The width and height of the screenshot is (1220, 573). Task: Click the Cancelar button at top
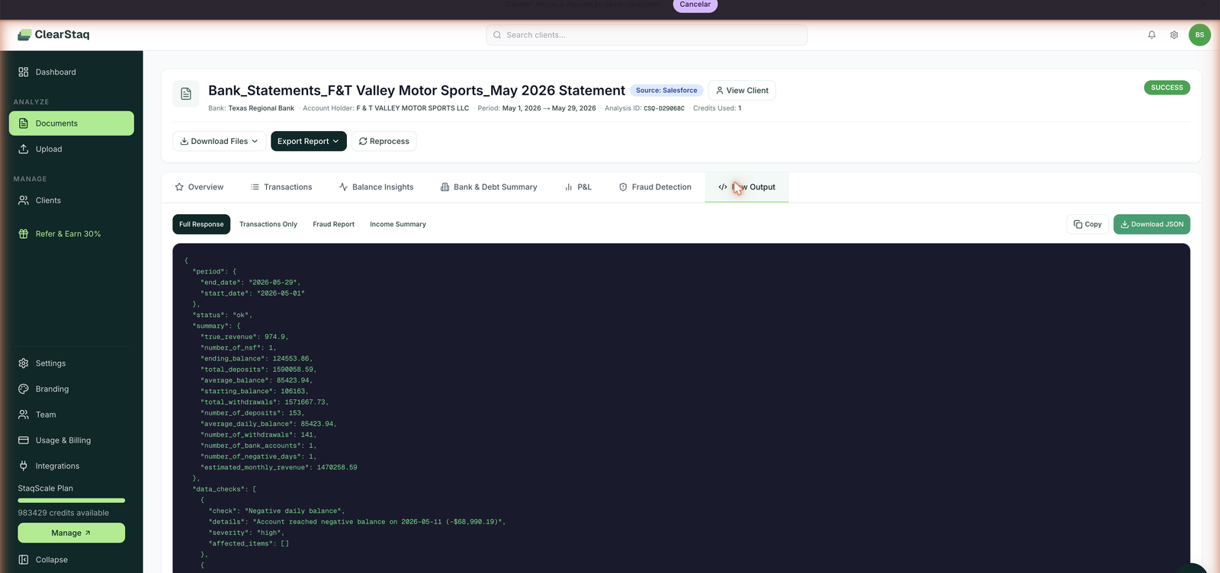coord(695,5)
